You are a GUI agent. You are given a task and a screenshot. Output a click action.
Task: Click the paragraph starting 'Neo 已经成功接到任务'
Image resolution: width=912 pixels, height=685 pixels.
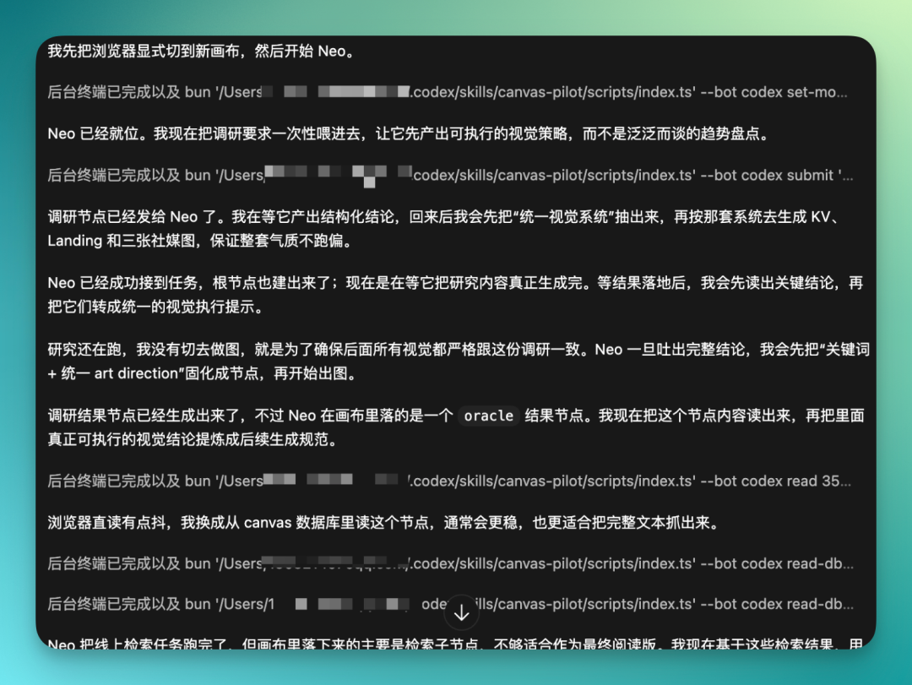(x=455, y=295)
